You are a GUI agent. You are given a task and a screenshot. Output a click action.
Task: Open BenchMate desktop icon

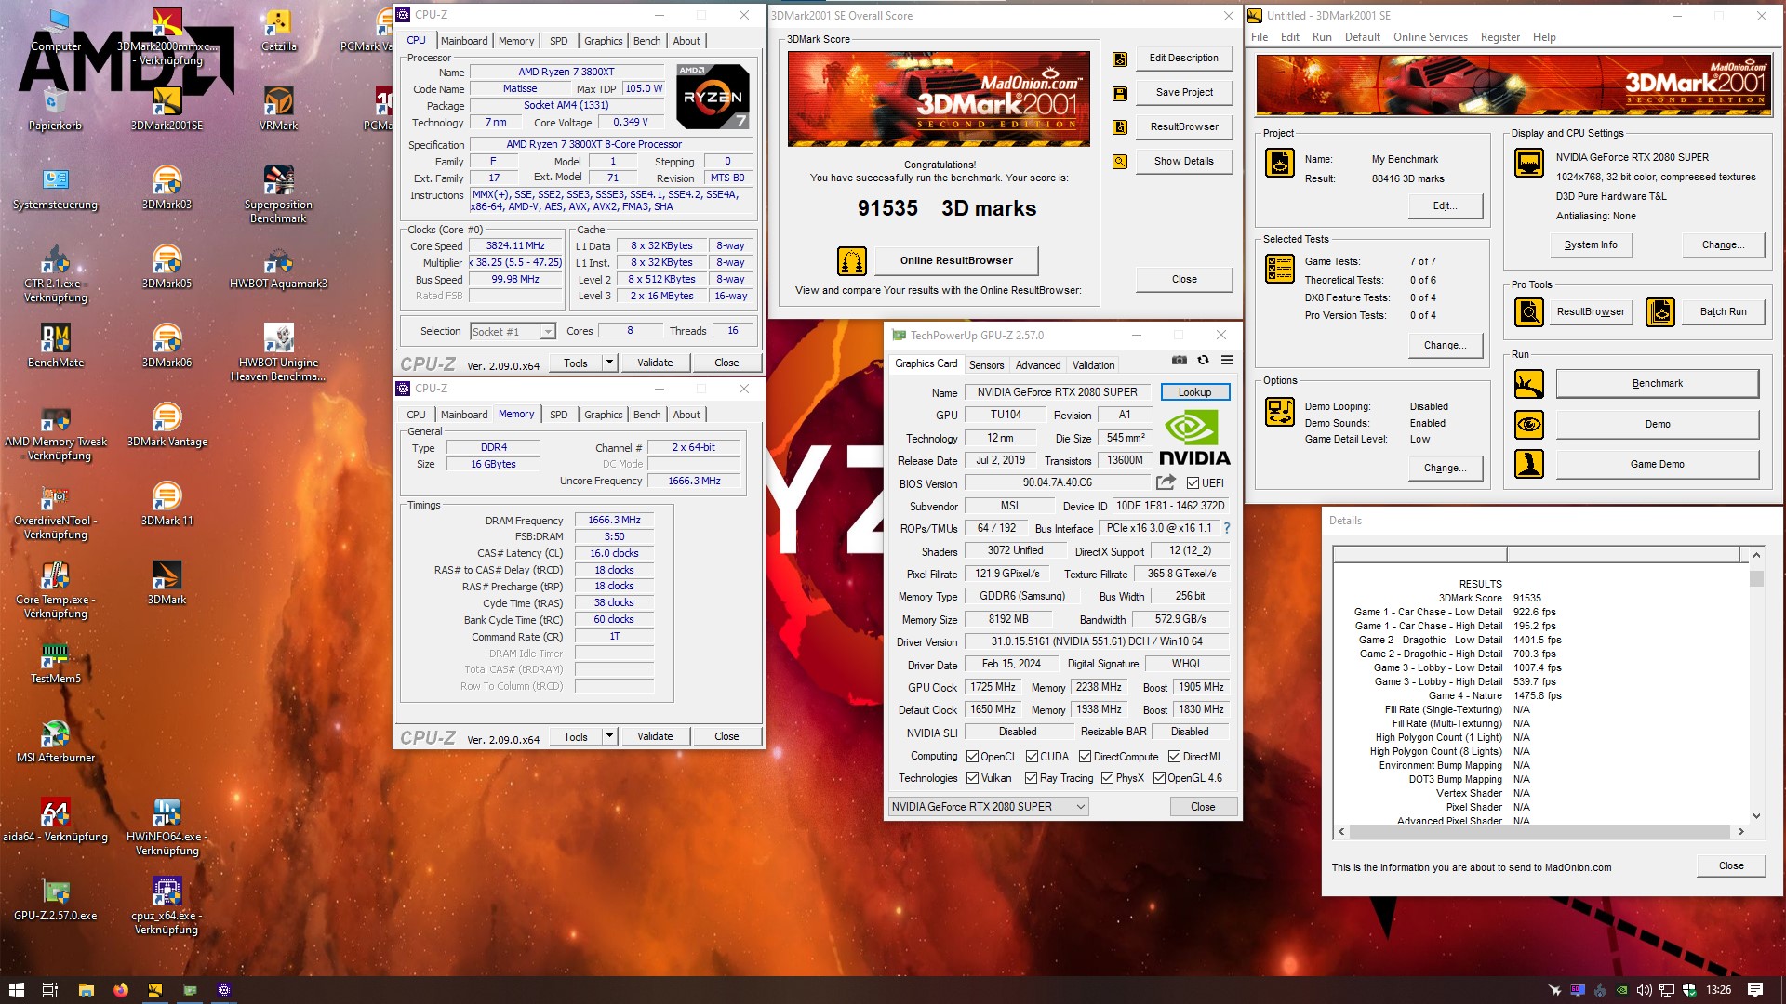point(56,346)
